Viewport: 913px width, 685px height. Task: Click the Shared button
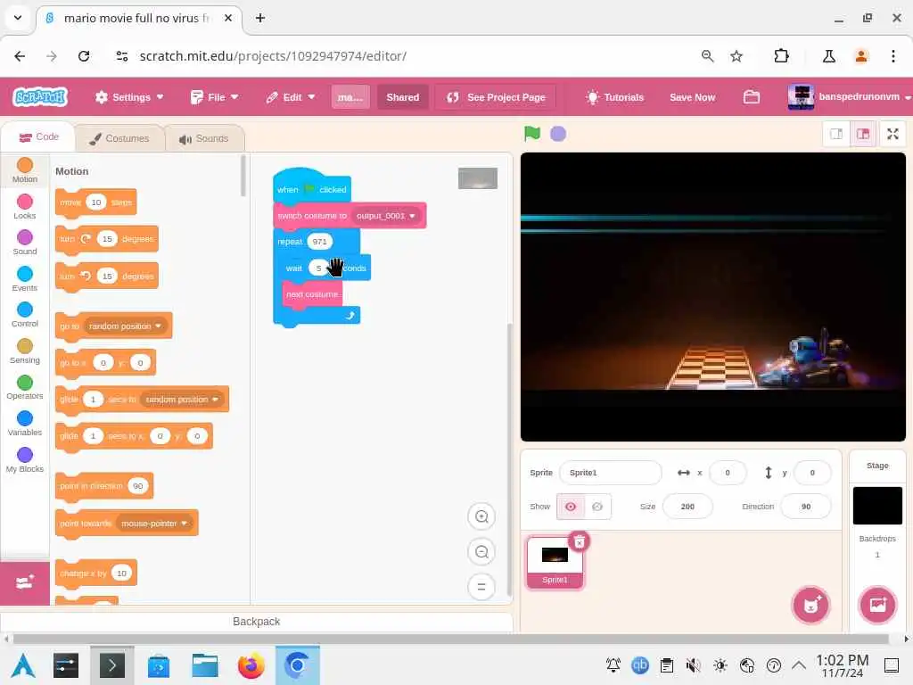point(402,97)
